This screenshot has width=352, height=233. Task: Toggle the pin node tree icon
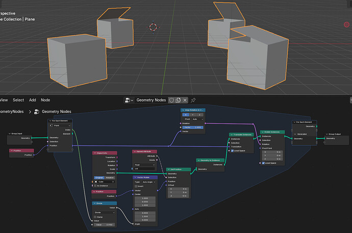click(x=193, y=100)
